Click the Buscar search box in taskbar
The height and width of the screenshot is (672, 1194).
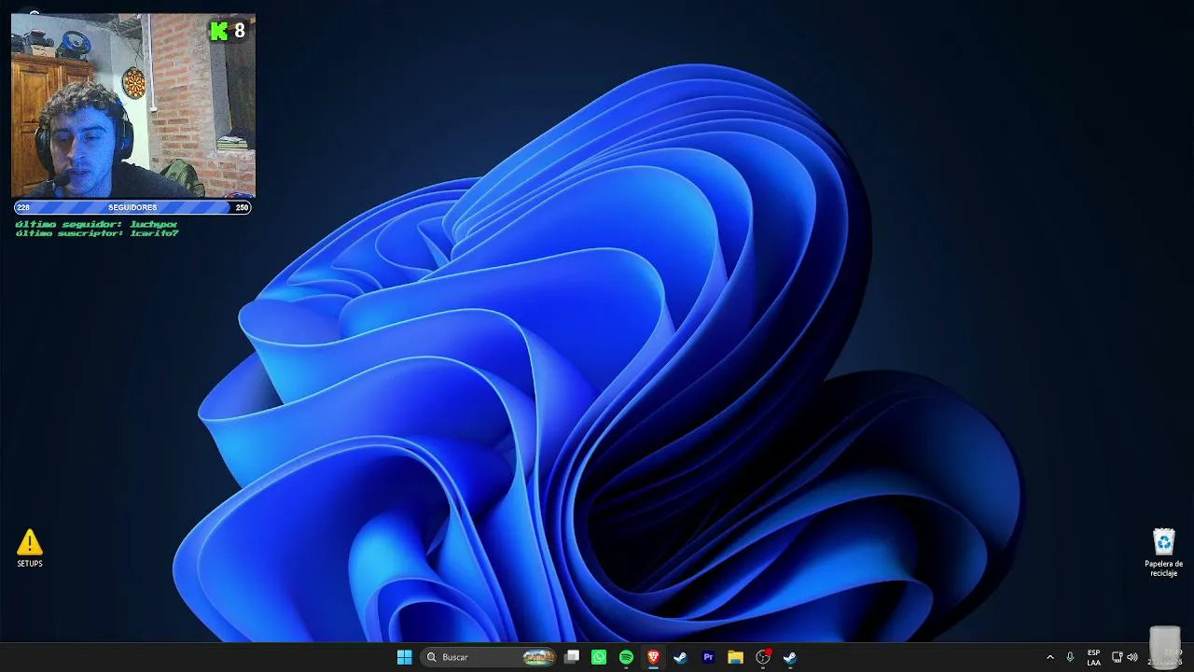(x=489, y=657)
